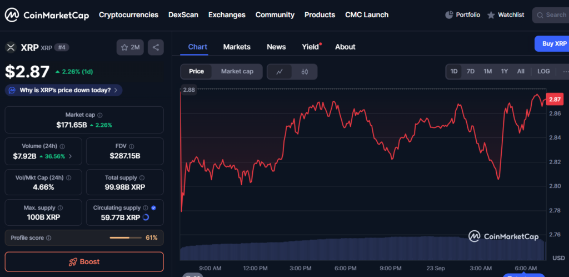Click info icon next to Volume (24h)
Screen dimensions: 569x277
tap(62, 146)
